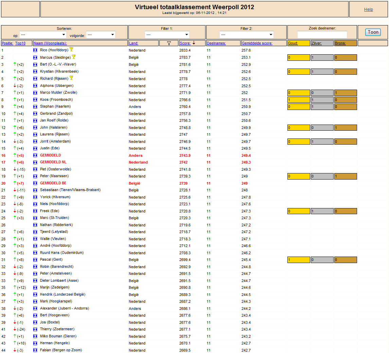Click the blue icon next to Koos (Froombosch)

coord(35,100)
